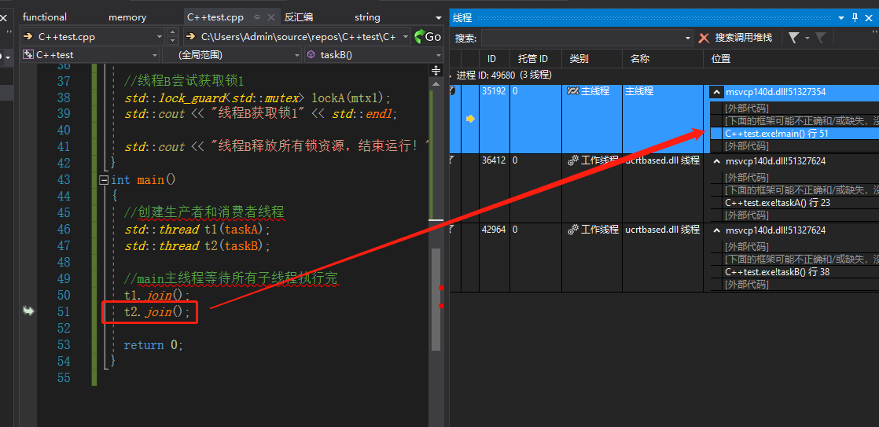The width and height of the screenshot is (879, 427).
Task: Toggle the flag for thread 35192
Action: tap(452, 91)
